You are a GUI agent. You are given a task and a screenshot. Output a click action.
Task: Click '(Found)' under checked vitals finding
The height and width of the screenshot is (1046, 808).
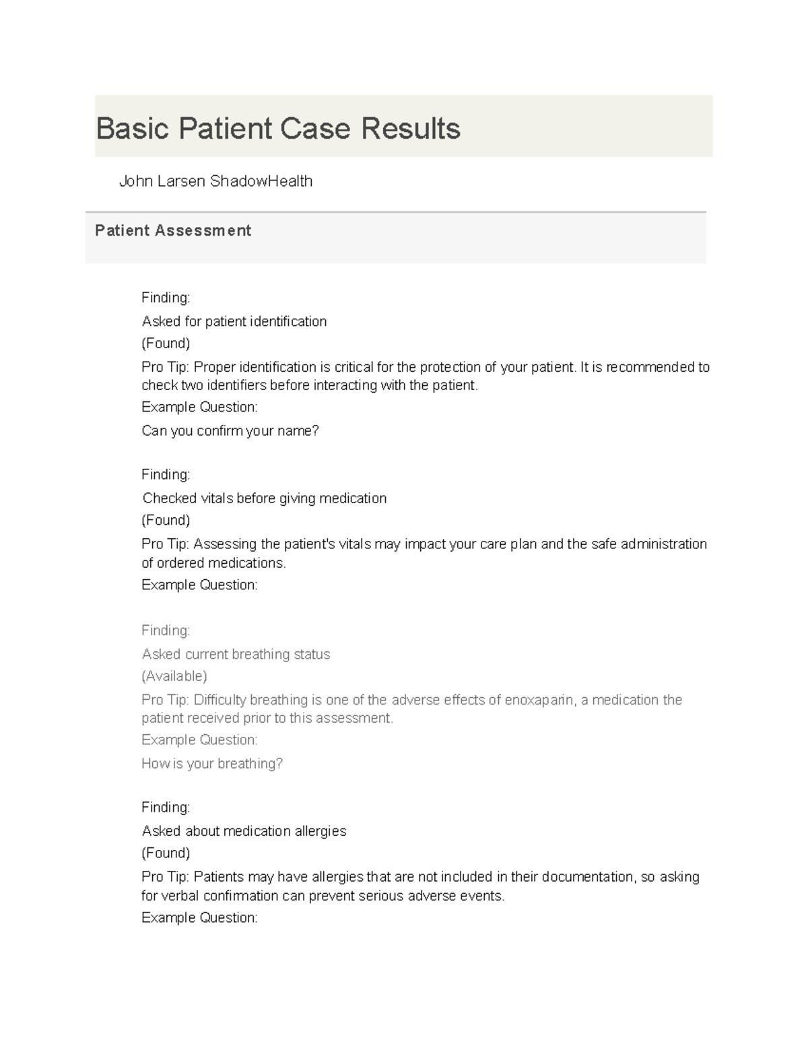point(166,520)
